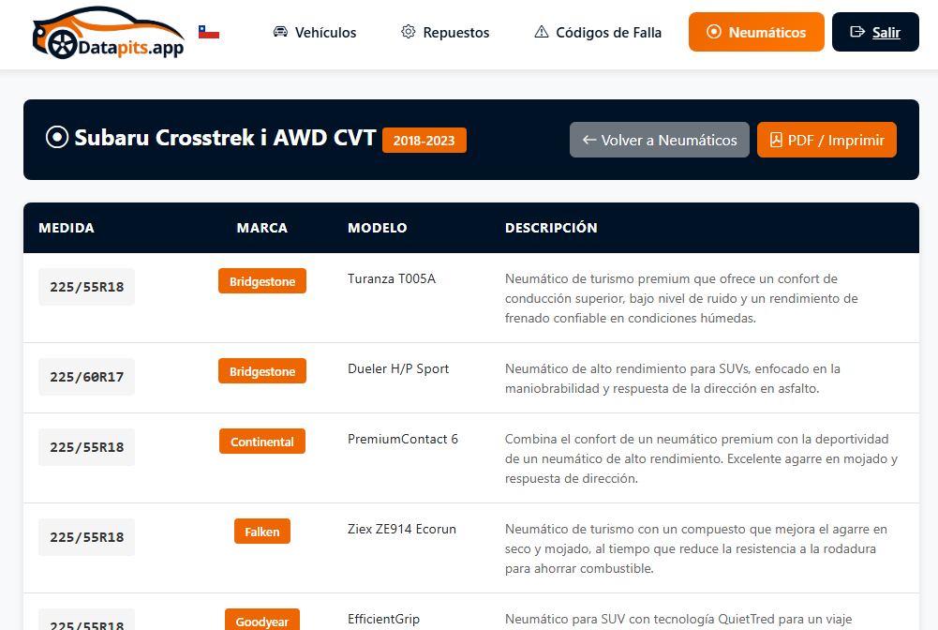
Task: Click the Salir logout button
Action: tap(875, 32)
